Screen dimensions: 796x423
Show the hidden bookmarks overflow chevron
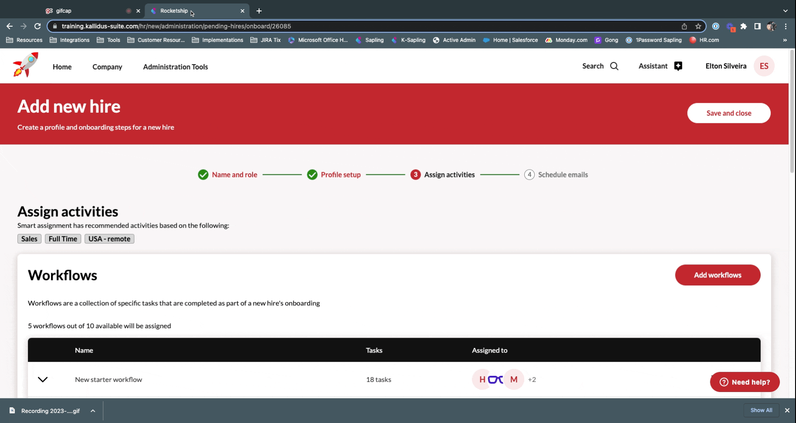pyautogui.click(x=785, y=40)
